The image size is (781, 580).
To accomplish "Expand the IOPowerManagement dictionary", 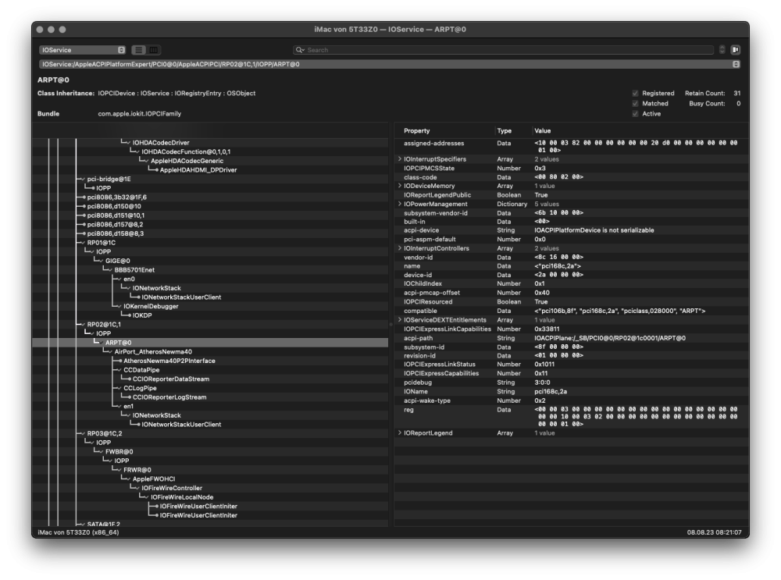I will coord(399,204).
